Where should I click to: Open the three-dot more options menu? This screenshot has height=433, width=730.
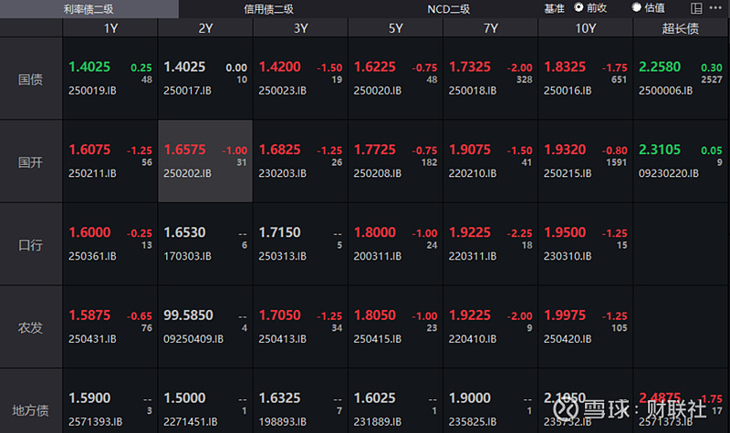tap(715, 8)
